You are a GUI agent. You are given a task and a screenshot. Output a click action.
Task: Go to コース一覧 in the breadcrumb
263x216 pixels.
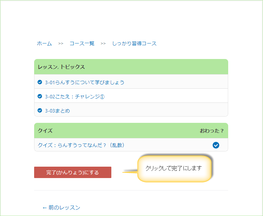click(82, 43)
